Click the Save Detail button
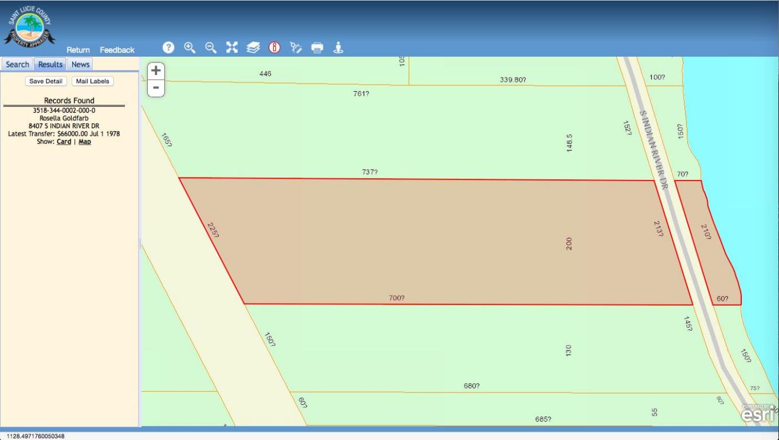Screen dimensions: 779x440 46,81
